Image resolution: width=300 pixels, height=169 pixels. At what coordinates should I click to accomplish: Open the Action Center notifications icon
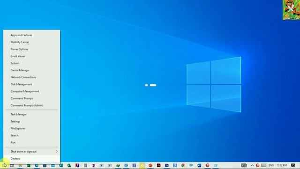(293, 165)
